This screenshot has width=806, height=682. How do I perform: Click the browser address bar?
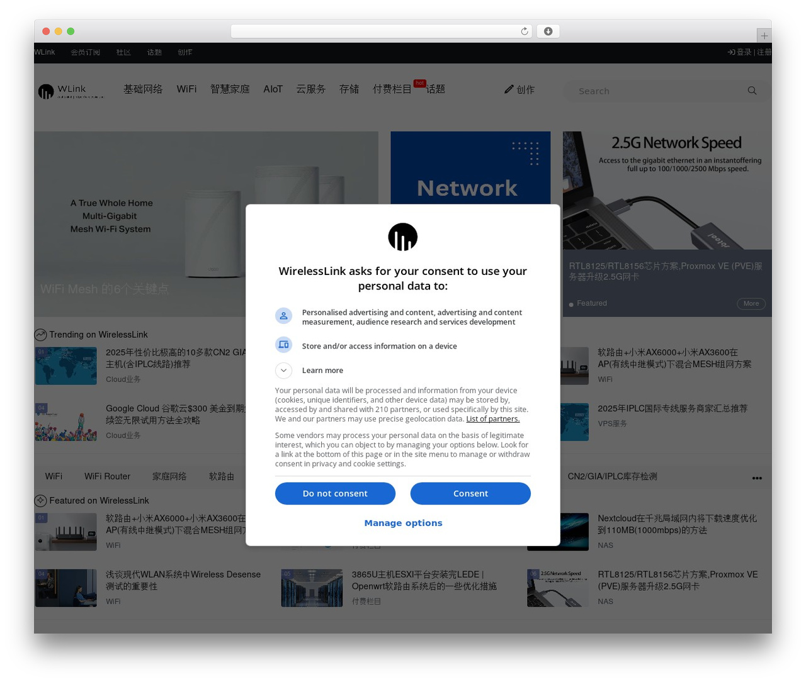tap(382, 31)
